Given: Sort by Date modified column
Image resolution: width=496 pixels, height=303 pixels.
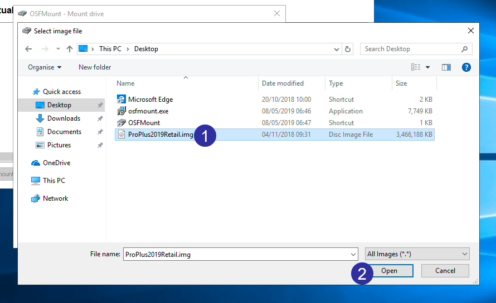Looking at the screenshot, I should pos(283,83).
